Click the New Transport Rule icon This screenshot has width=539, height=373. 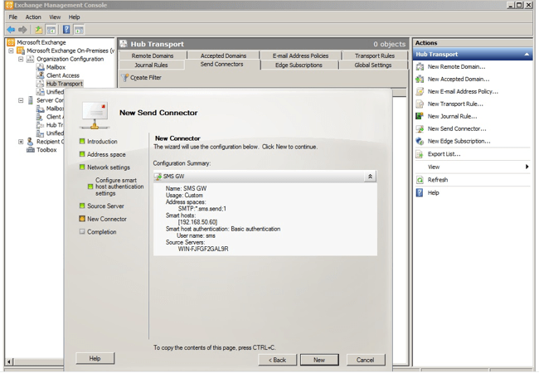click(x=420, y=104)
